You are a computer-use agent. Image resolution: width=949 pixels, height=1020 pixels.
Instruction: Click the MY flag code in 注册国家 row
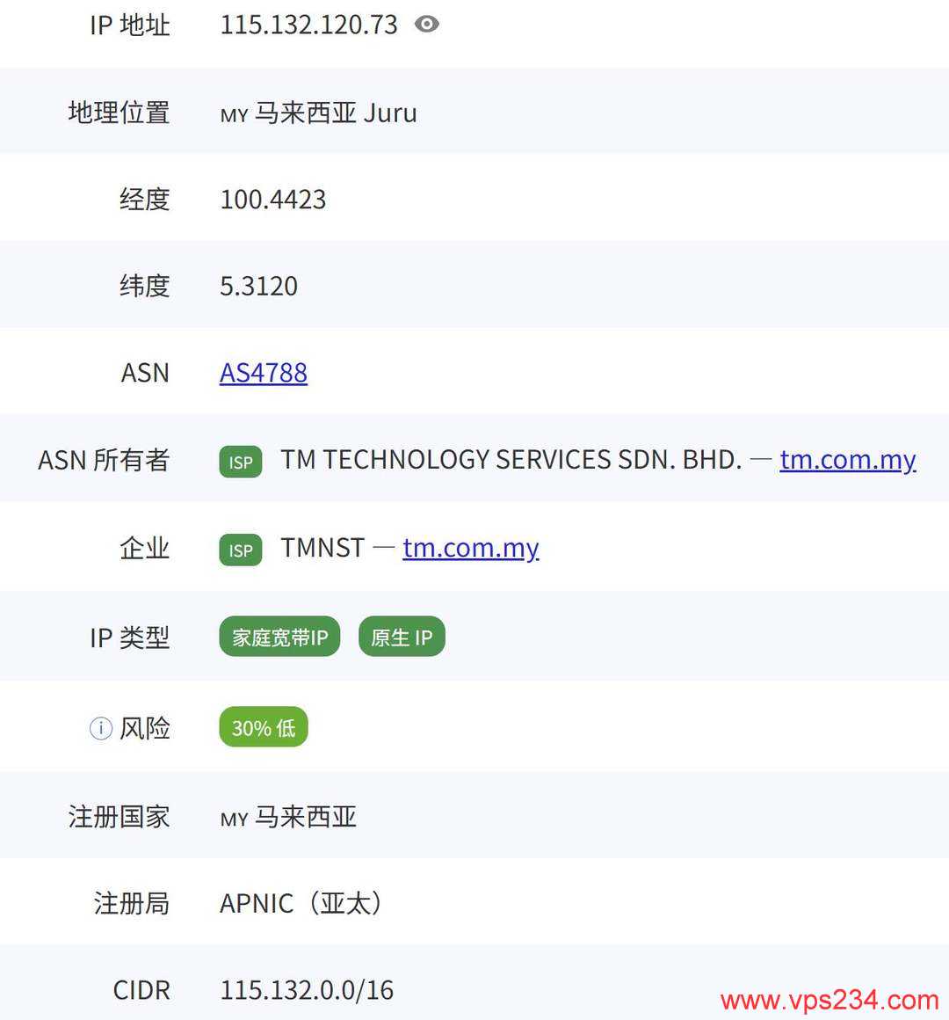pyautogui.click(x=232, y=819)
